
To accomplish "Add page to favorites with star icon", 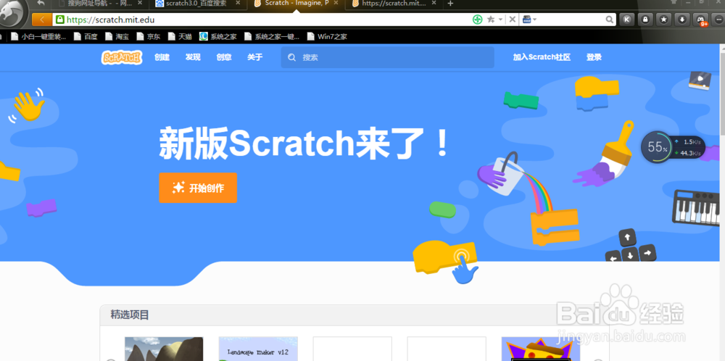I will click(x=491, y=20).
